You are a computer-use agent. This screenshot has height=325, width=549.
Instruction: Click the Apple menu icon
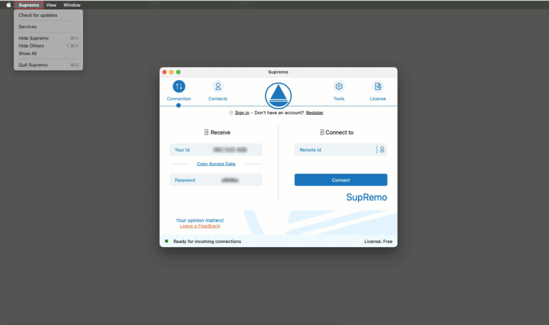(x=9, y=5)
